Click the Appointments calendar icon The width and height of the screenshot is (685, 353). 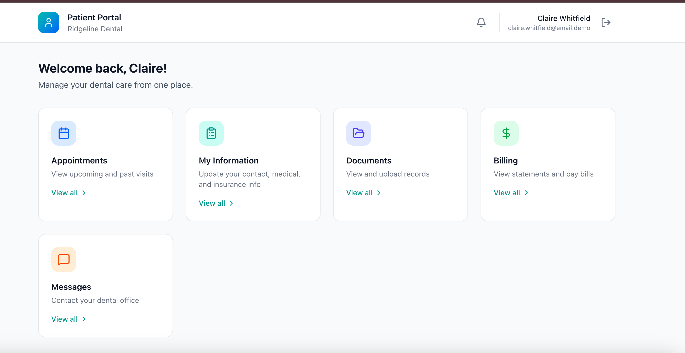click(x=64, y=133)
